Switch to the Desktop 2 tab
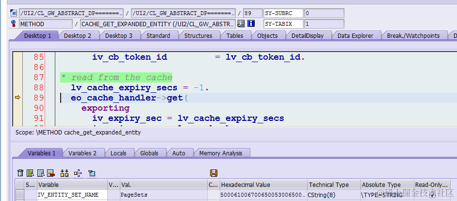Screen dimensions: 457x201 (78, 35)
